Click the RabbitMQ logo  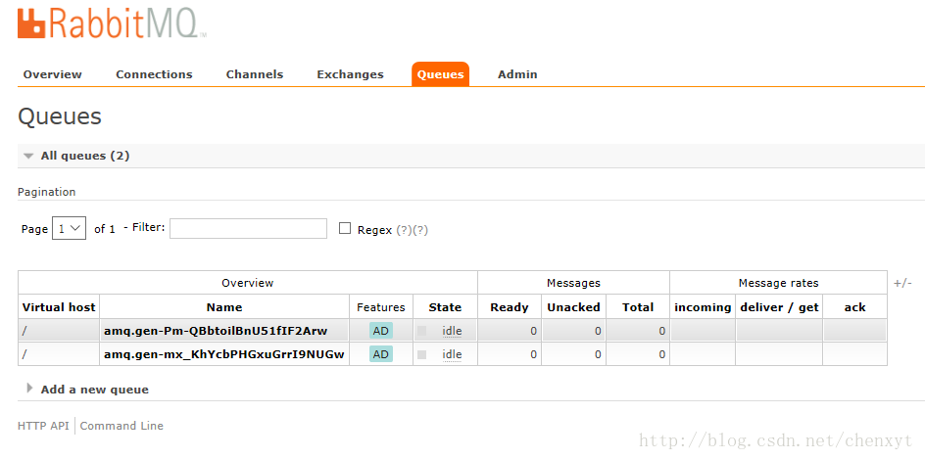(x=112, y=24)
